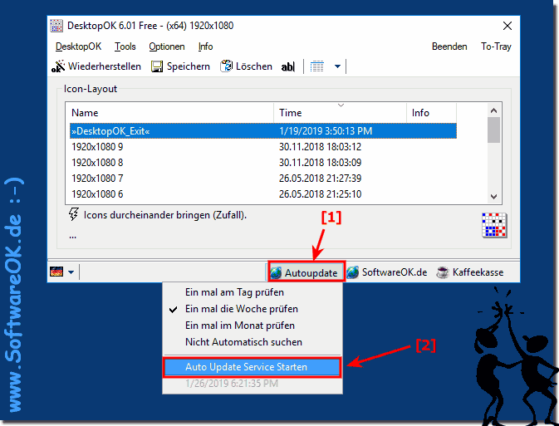Image resolution: width=559 pixels, height=426 pixels.
Task: Open the language dropdown arrow beside the flag
Action: tap(71, 272)
